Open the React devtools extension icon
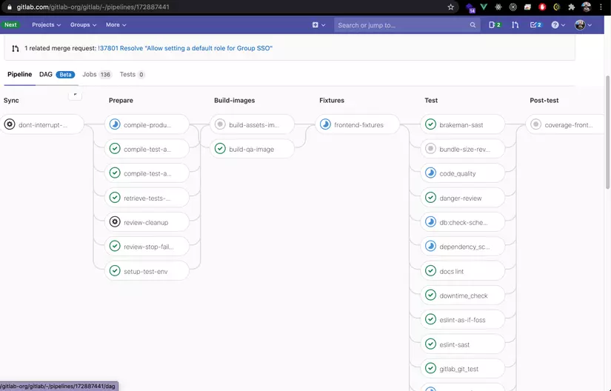This screenshot has height=391, width=611. pos(498,7)
